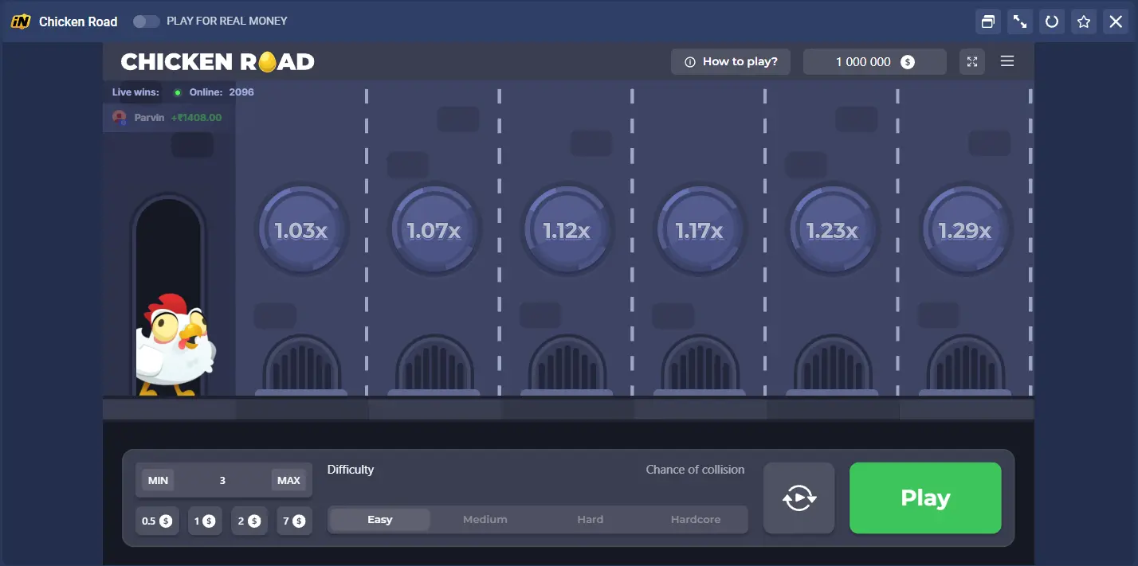Click the 1.03x multiplier manhole
Screen dimensions: 1138x566
(x=301, y=231)
